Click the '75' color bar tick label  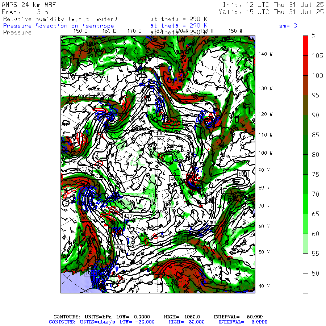pyautogui.click(x=315, y=175)
